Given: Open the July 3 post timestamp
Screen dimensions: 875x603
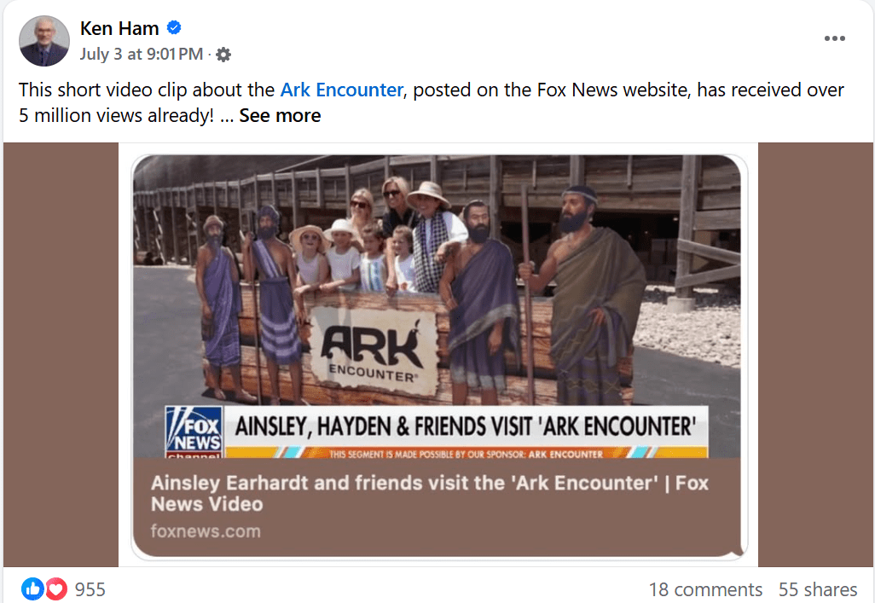Looking at the screenshot, I should 142,54.
